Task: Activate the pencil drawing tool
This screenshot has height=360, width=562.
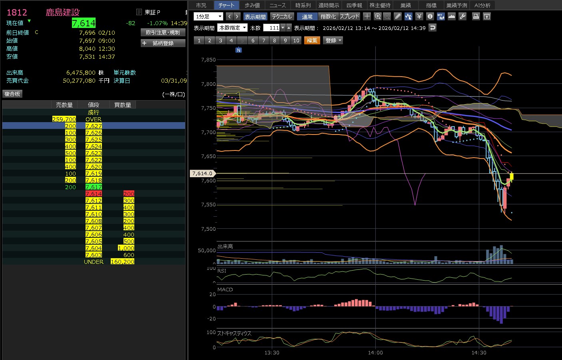Action: tap(397, 16)
